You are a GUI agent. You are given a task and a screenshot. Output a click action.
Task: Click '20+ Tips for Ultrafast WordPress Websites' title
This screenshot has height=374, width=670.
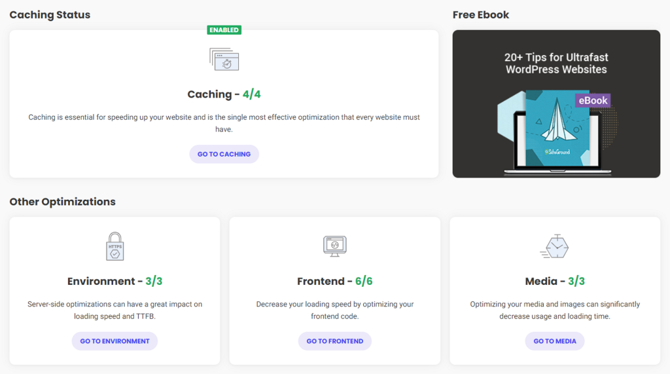point(556,64)
